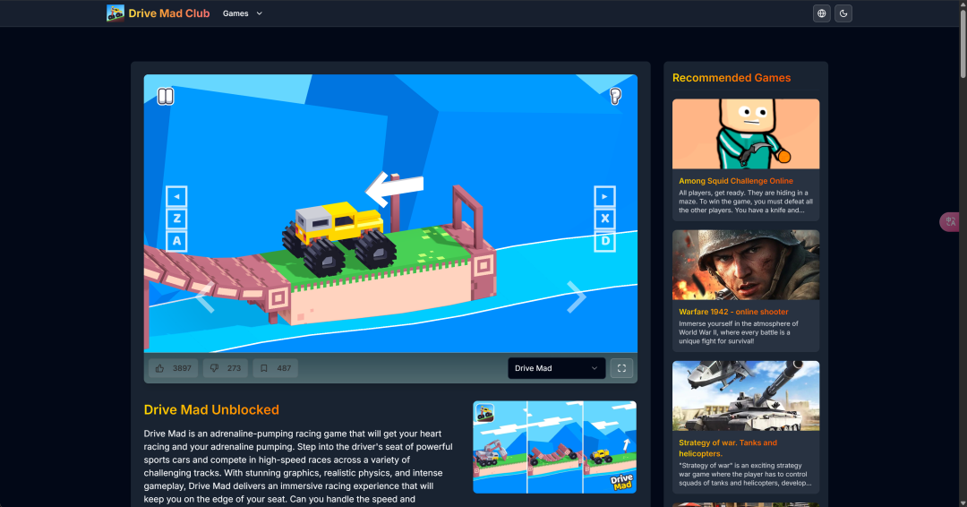Open the in-game help question mark
Viewport: 967px width, 507px height.
click(x=615, y=96)
